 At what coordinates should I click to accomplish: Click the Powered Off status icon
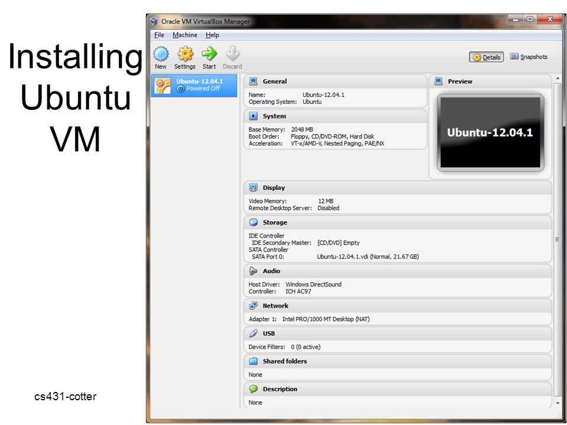(x=181, y=89)
